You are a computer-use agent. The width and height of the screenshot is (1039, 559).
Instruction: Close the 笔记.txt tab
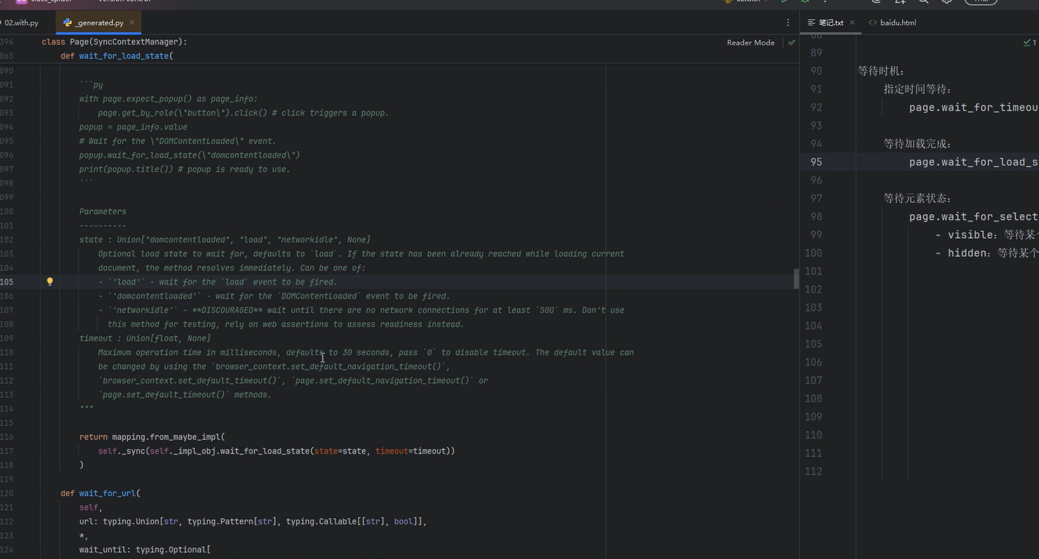point(852,23)
